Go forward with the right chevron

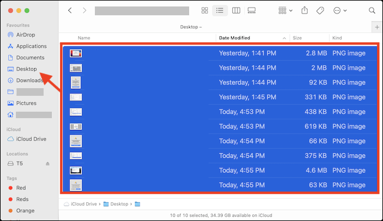click(84, 11)
